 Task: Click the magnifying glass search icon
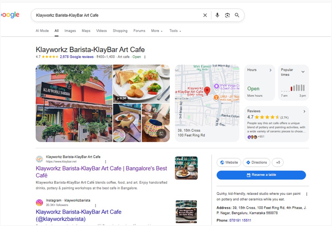237,15
